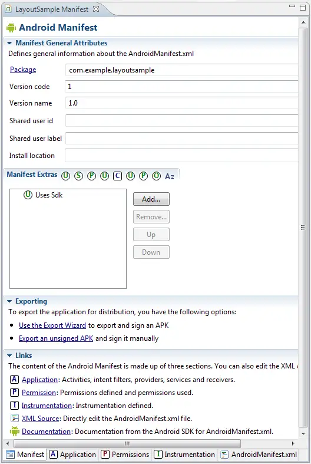Switch to the Permissions bottom tab
Image resolution: width=311 pixels, height=464 pixels.
click(x=125, y=454)
